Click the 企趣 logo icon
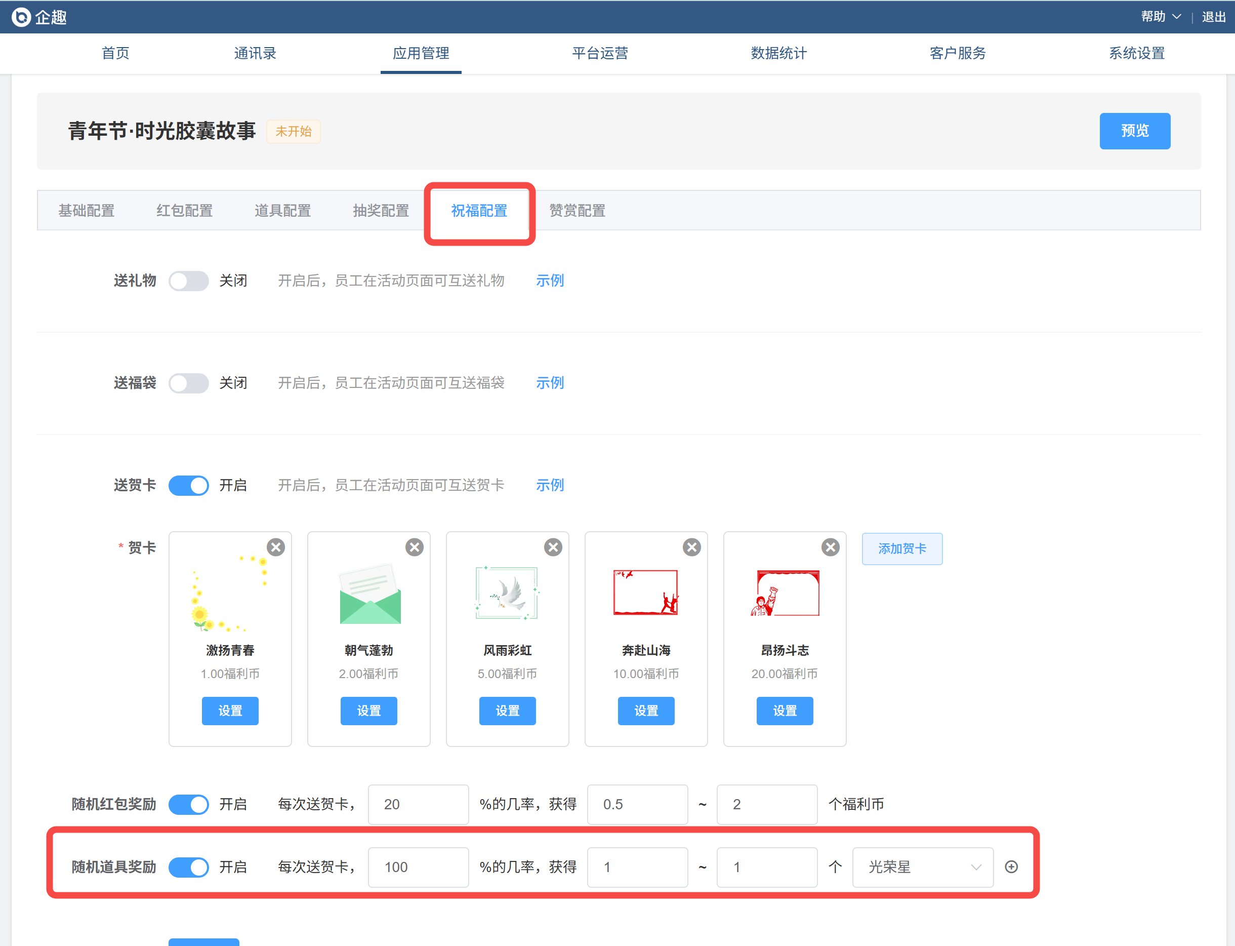This screenshot has height=946, width=1235. (21, 17)
